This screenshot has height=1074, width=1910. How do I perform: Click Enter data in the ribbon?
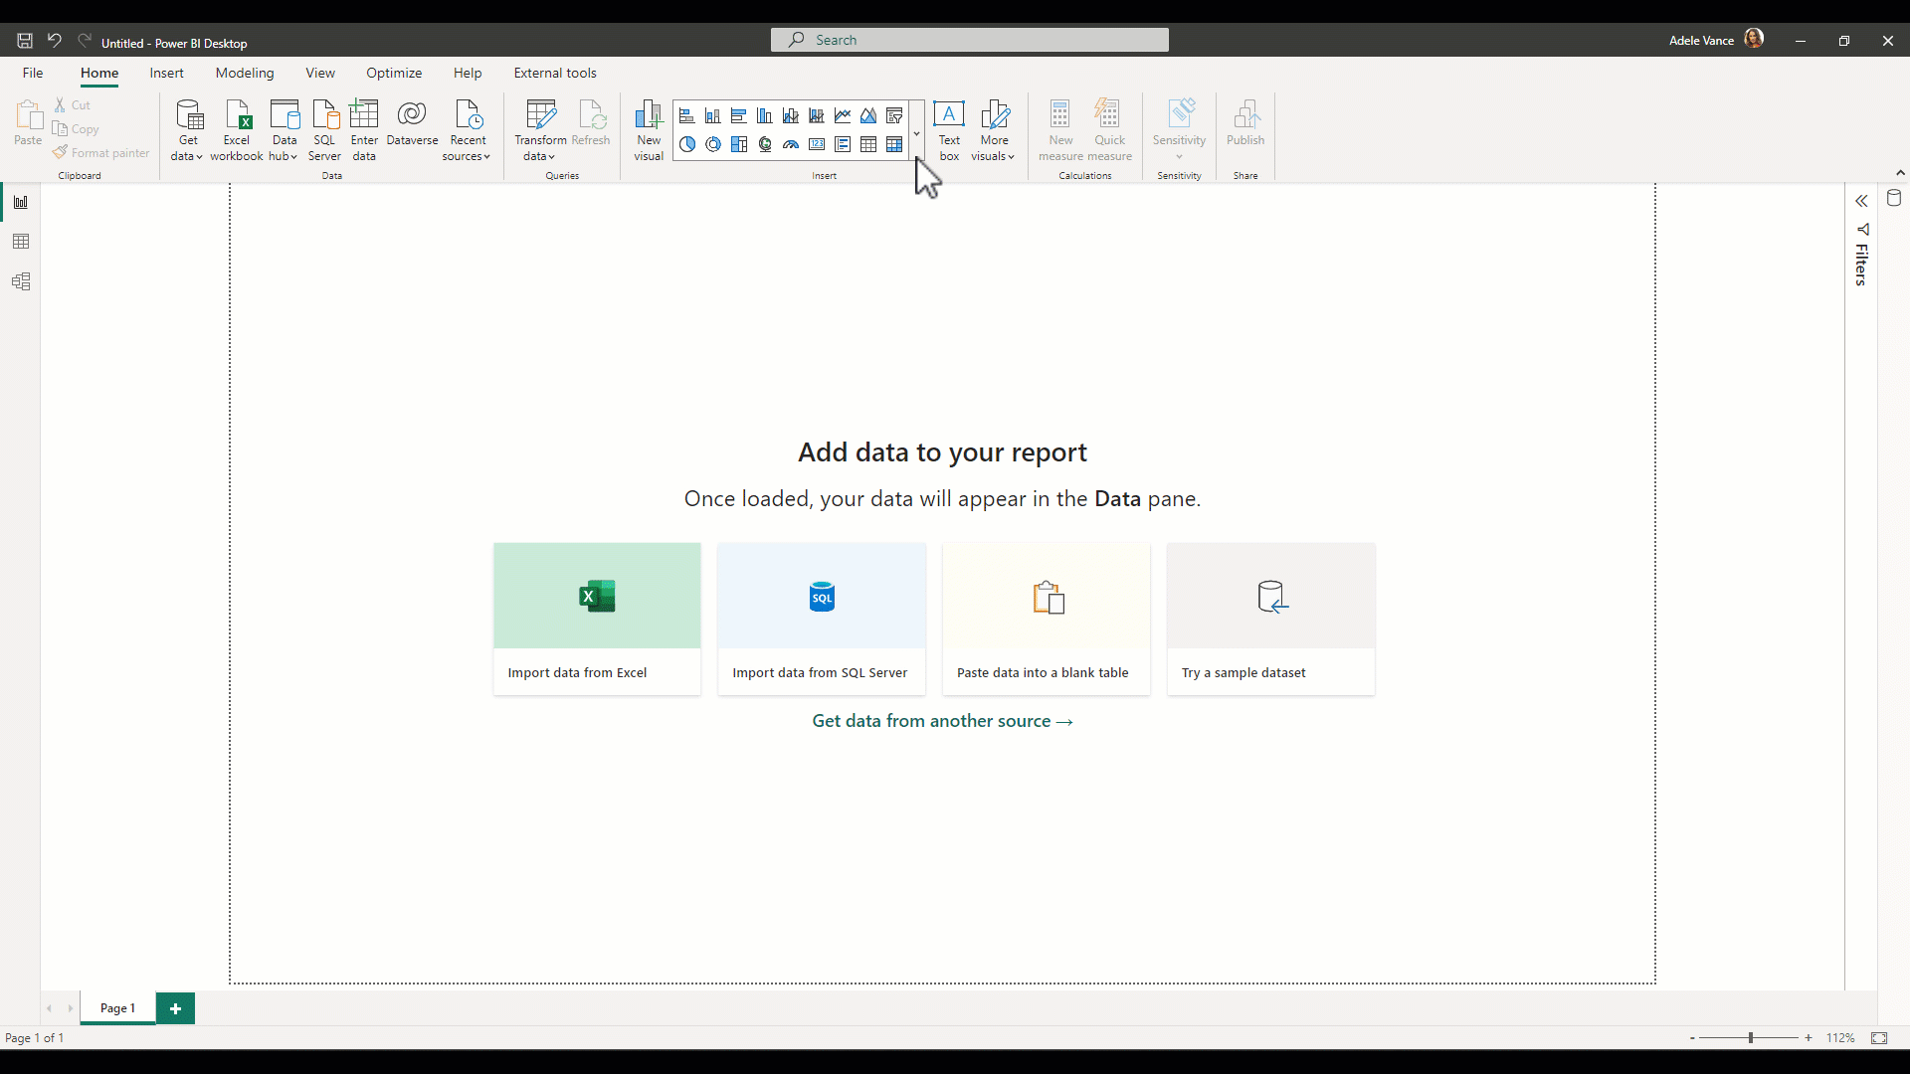tap(364, 130)
